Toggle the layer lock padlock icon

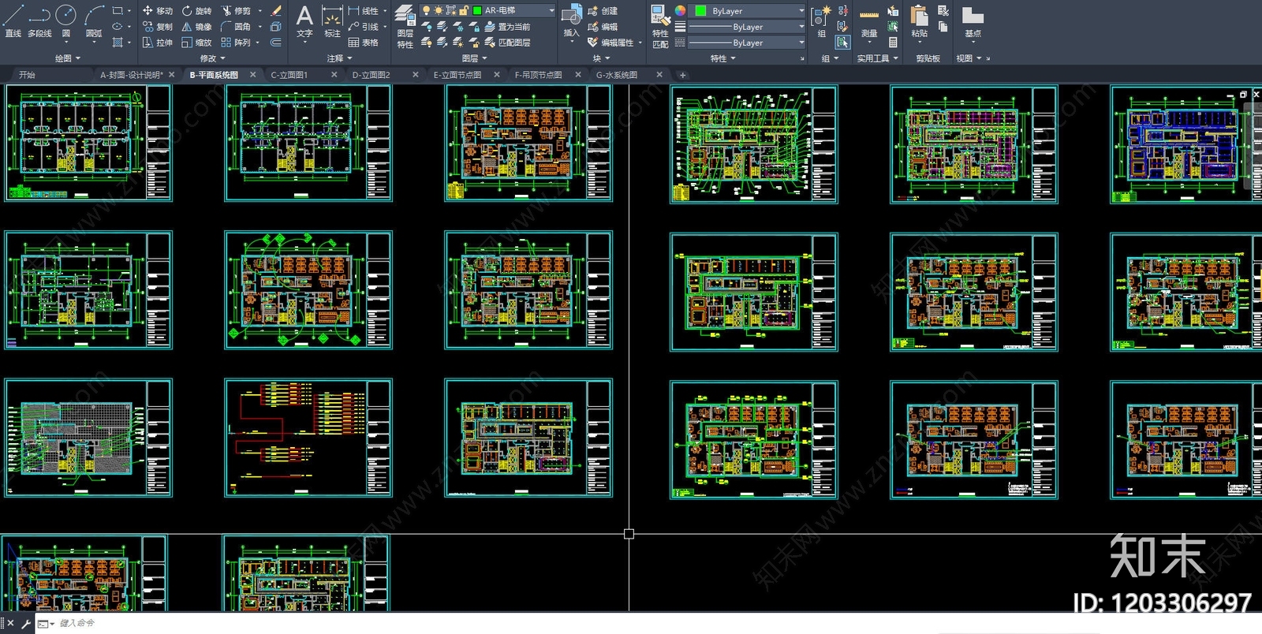(x=464, y=10)
